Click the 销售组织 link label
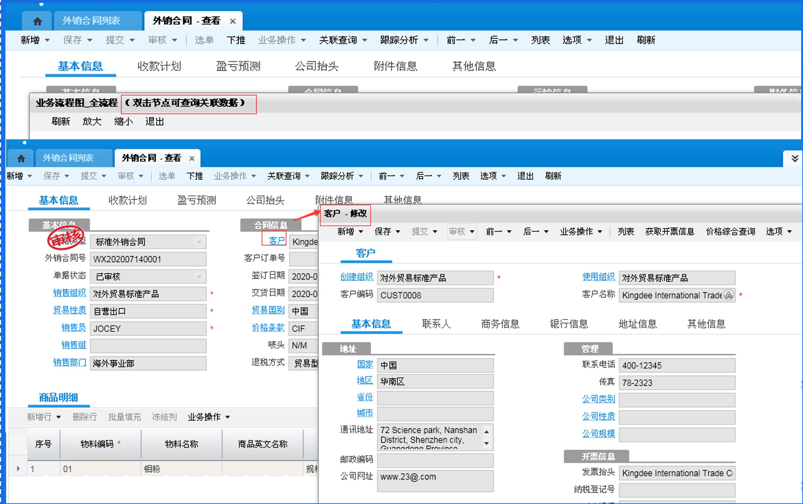The height and width of the screenshot is (504, 803). pyautogui.click(x=69, y=293)
